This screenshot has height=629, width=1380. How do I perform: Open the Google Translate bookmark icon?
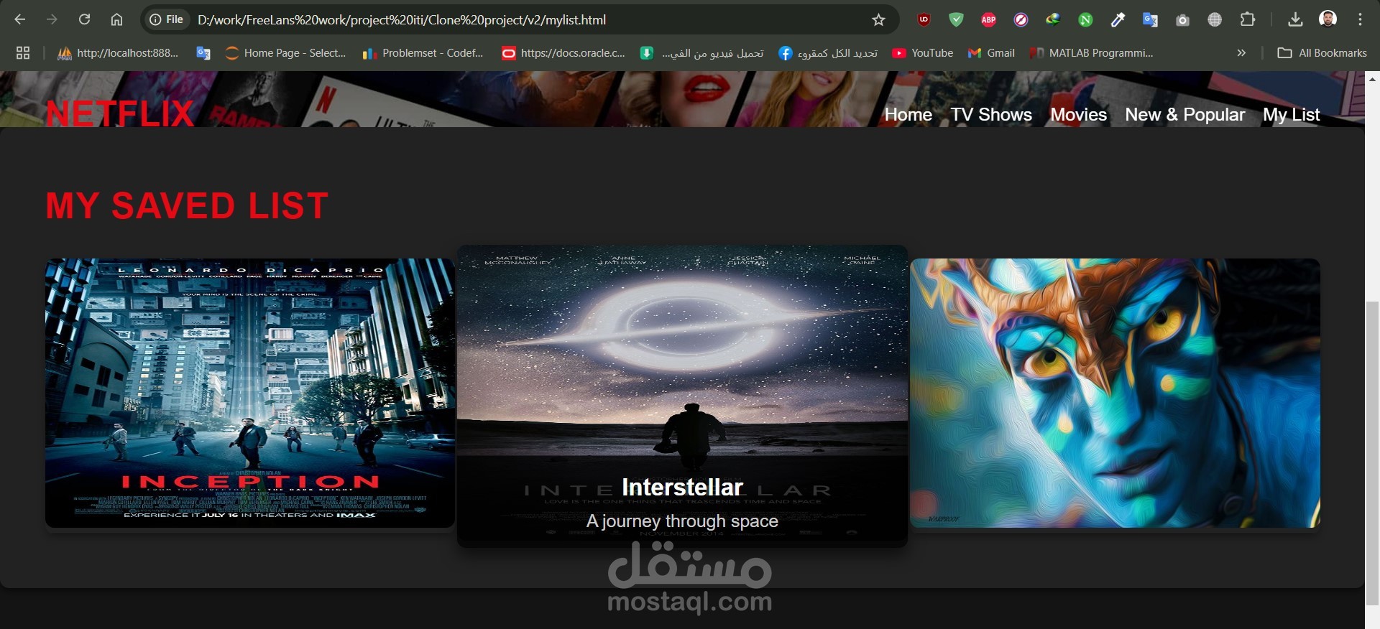pos(203,52)
